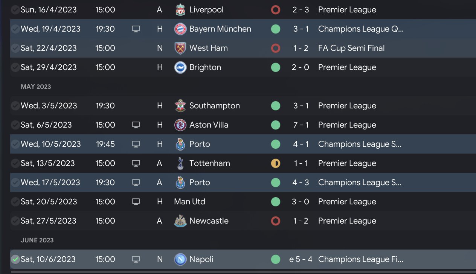Open the Southampton team name link

214,106
